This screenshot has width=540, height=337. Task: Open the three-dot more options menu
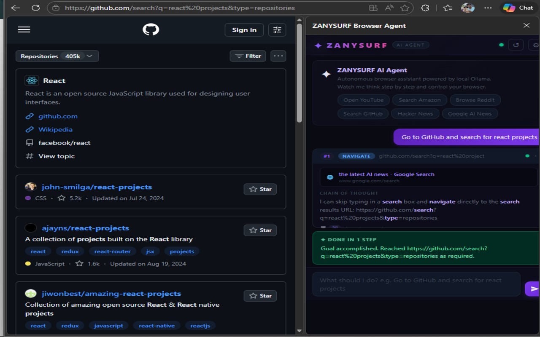coord(278,56)
